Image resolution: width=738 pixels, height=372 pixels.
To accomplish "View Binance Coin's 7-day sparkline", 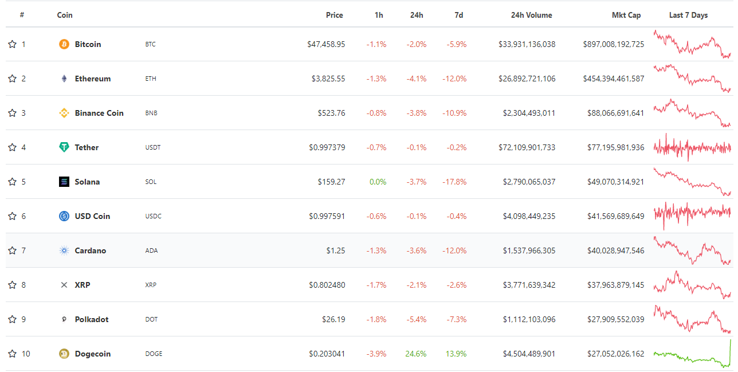I will (x=692, y=113).
